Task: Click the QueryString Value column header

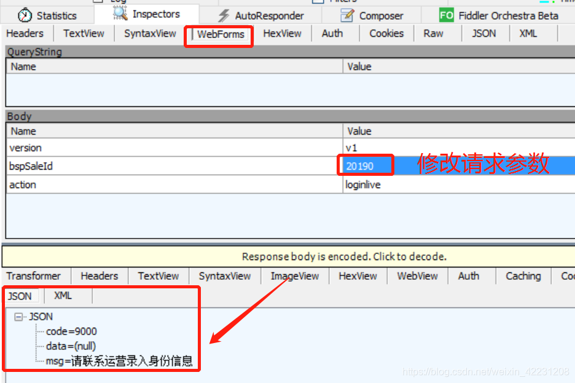Action: click(x=459, y=67)
